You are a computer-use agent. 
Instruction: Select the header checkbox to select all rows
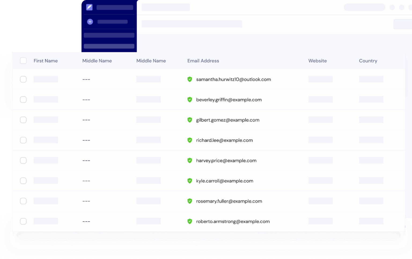[x=23, y=61]
